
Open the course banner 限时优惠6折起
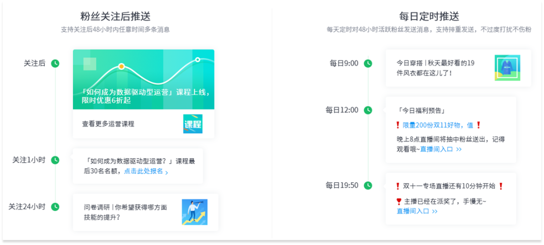pos(144,79)
